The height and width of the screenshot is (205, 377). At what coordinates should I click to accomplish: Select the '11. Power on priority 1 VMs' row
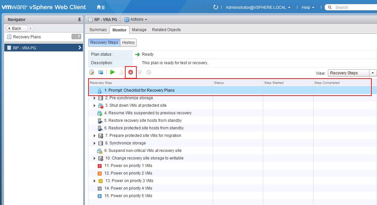[232, 166]
